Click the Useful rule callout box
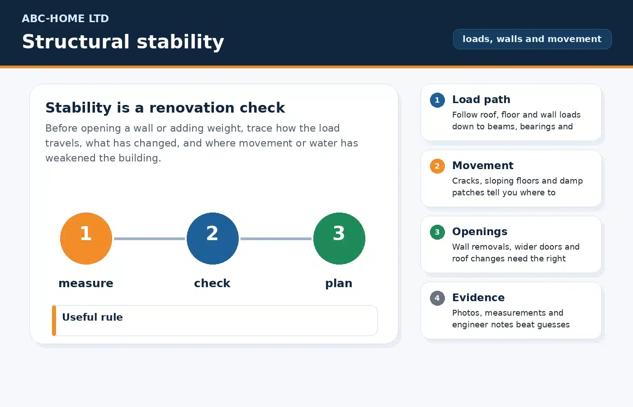Image resolution: width=633 pixels, height=407 pixels. tap(215, 321)
